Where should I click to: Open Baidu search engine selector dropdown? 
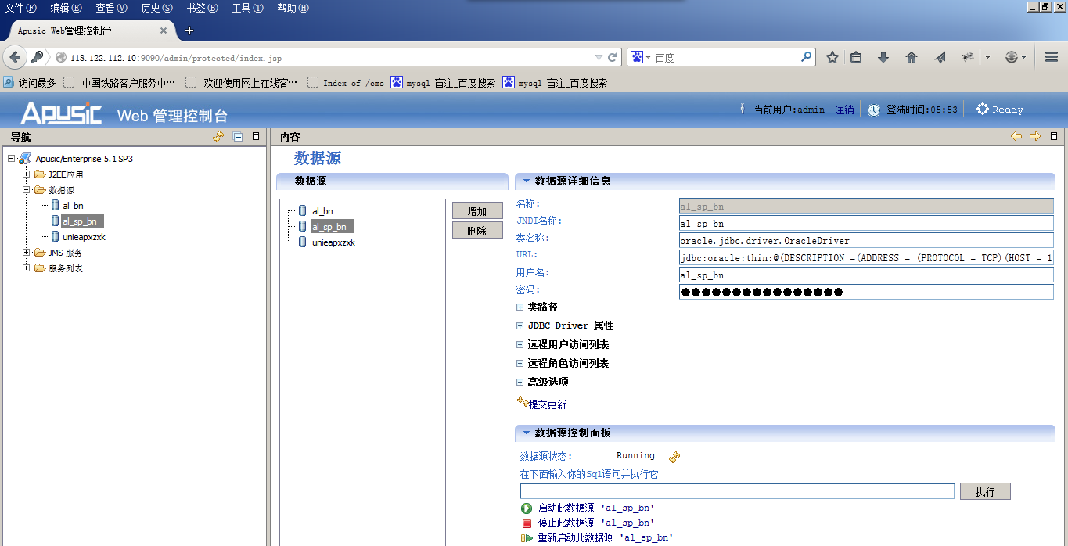(x=639, y=57)
